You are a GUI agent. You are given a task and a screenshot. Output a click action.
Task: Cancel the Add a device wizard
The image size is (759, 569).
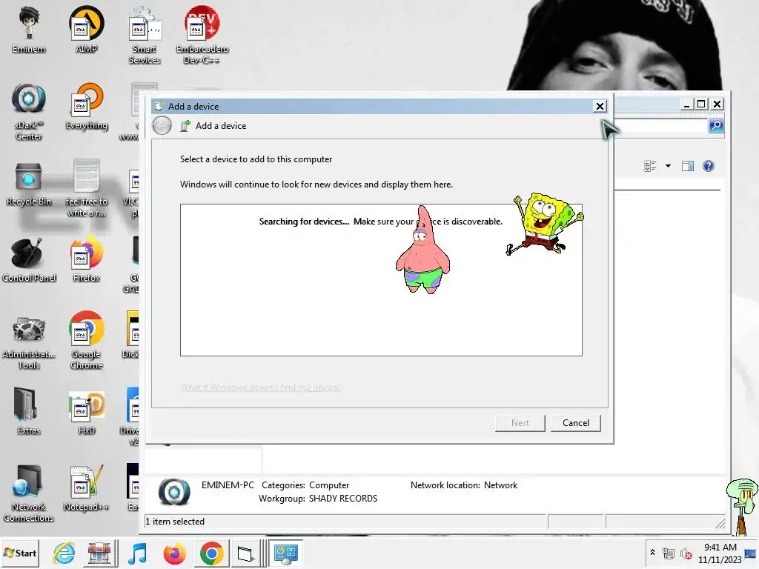575,423
